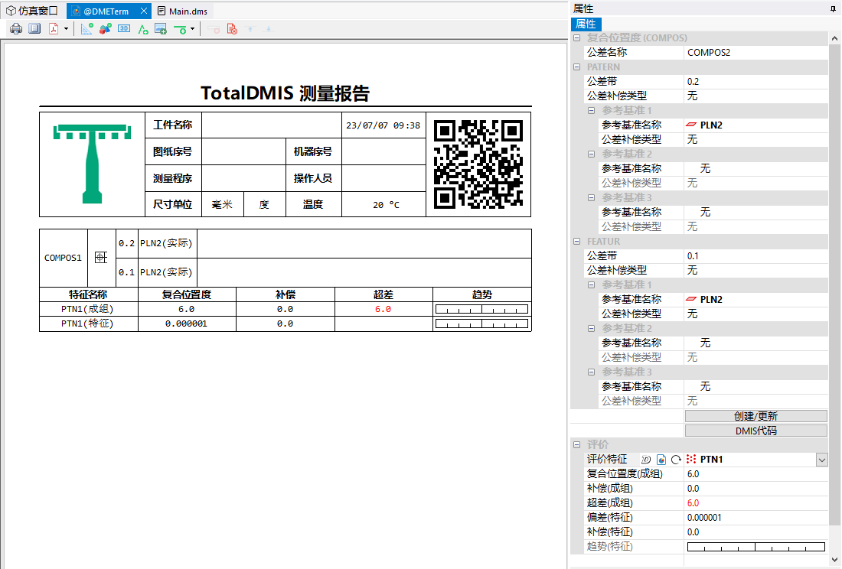Click the QR code in report header
Viewport: 842px width, 569px height.
[x=478, y=164]
